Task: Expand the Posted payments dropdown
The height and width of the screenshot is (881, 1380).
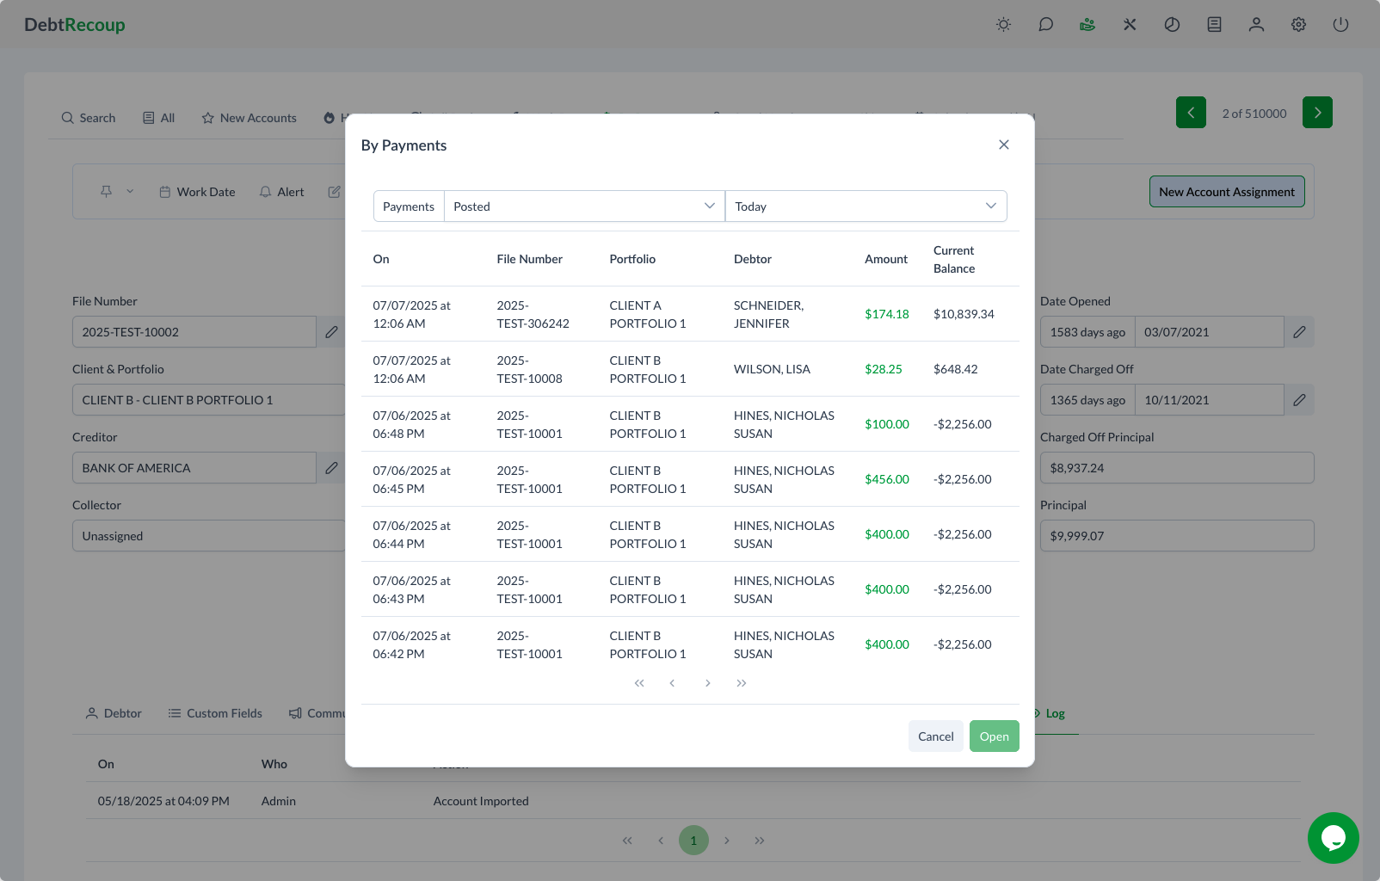Action: click(x=584, y=206)
